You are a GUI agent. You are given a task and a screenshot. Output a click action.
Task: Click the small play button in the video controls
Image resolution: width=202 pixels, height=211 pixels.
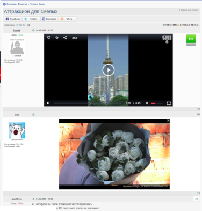[x=48, y=103]
